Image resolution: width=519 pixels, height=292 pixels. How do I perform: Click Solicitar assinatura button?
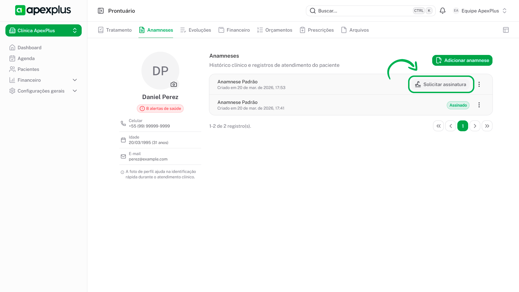click(x=441, y=84)
